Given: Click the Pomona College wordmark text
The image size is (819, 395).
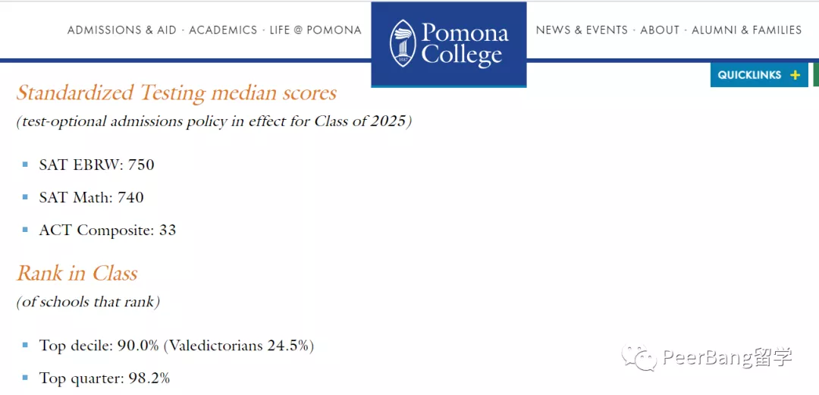Looking at the screenshot, I should coord(464,44).
